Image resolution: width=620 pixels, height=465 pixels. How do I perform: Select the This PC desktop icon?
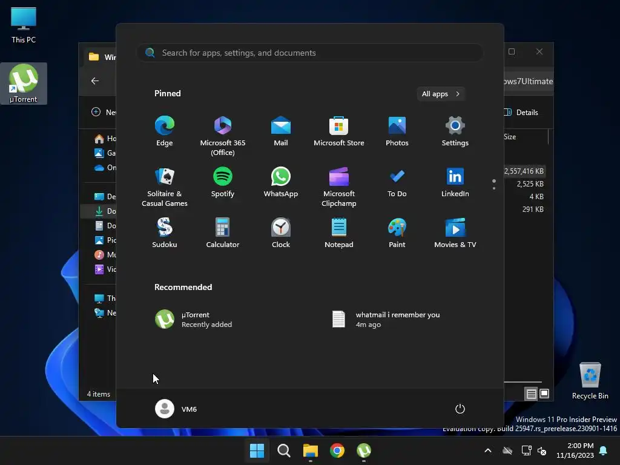tap(24, 25)
